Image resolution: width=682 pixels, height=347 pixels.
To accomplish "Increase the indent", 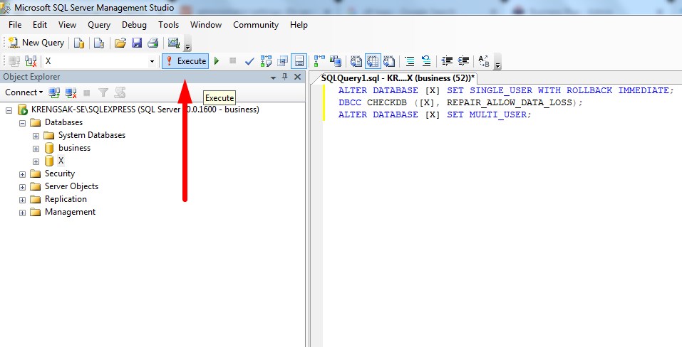I will tap(464, 61).
